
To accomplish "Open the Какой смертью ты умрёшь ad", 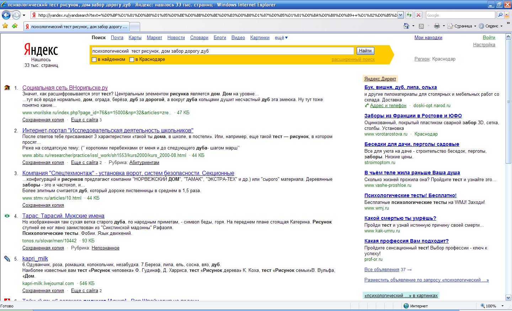I will (400, 218).
